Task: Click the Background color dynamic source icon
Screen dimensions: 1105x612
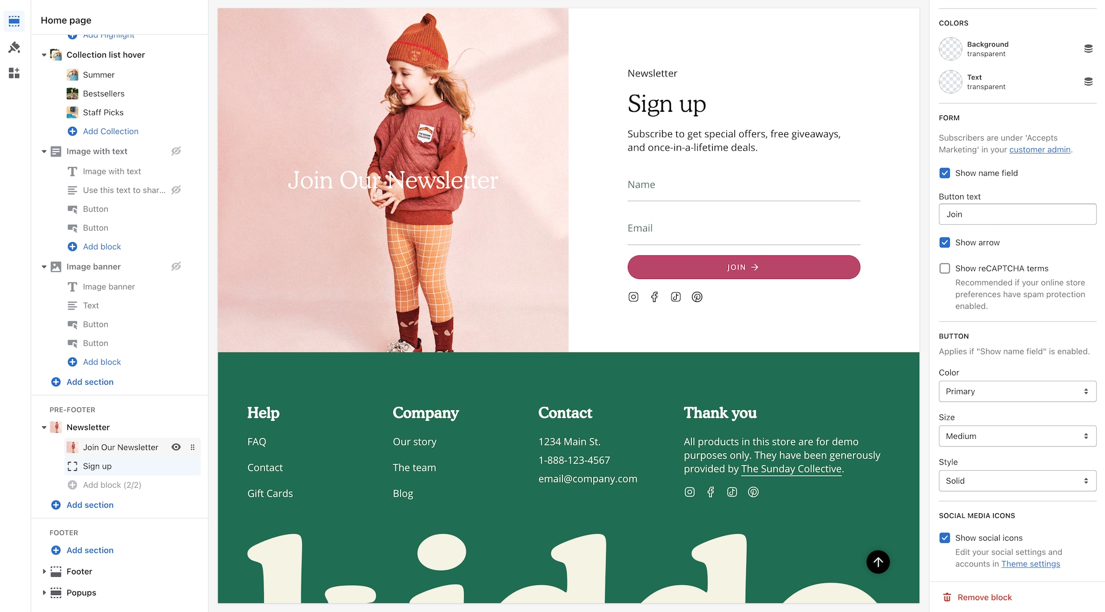Action: 1089,49
